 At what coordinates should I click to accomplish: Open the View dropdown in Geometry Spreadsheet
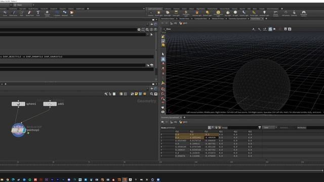pyautogui.click(x=270, y=128)
